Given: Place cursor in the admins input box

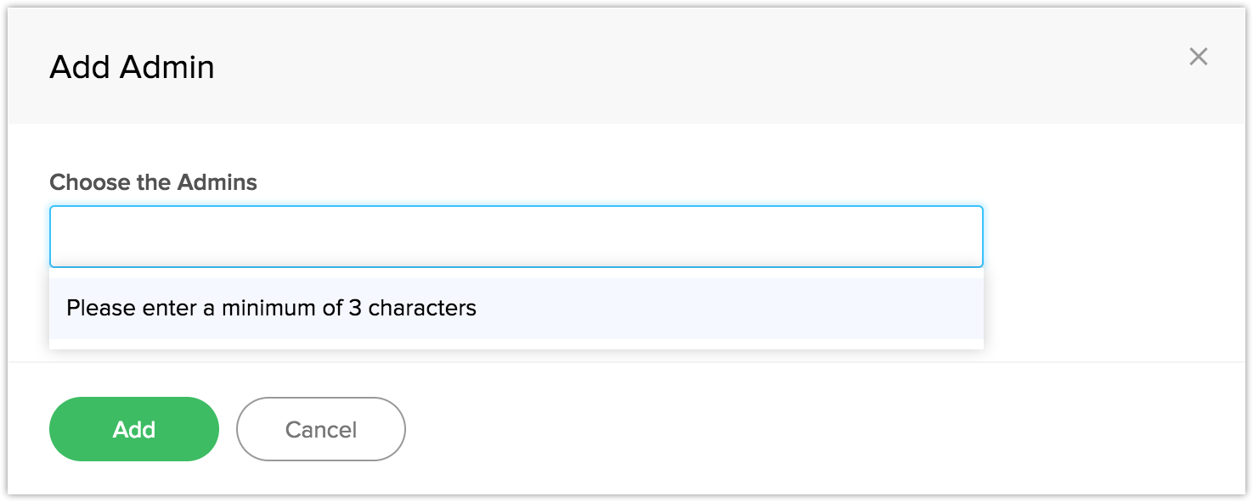Looking at the screenshot, I should pos(516,237).
